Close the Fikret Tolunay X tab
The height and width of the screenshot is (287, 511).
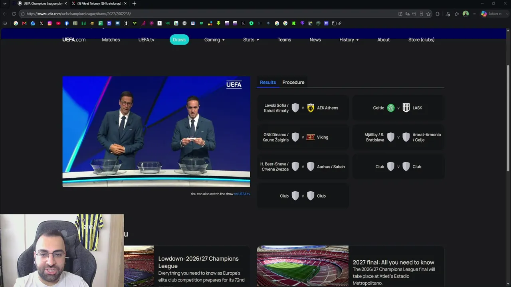[x=125, y=4]
